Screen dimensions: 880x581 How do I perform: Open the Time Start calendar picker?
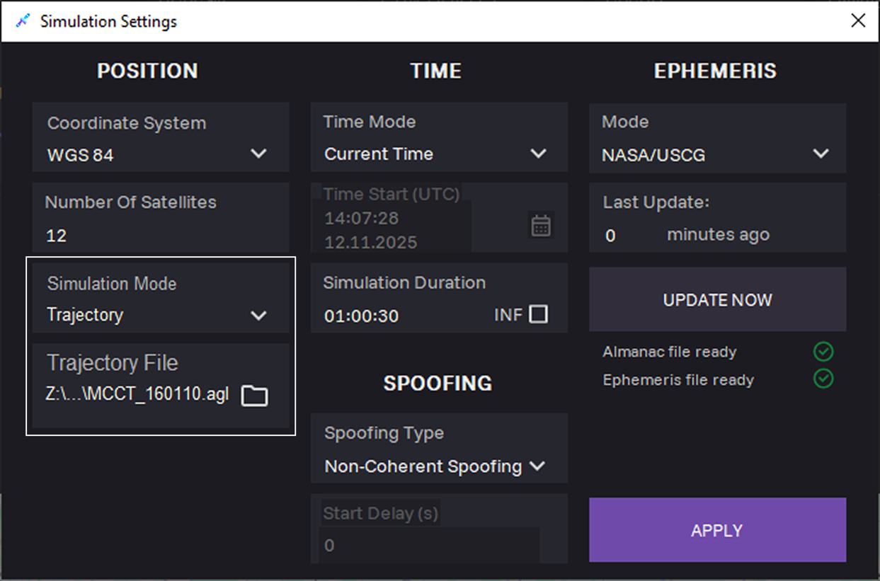click(541, 226)
